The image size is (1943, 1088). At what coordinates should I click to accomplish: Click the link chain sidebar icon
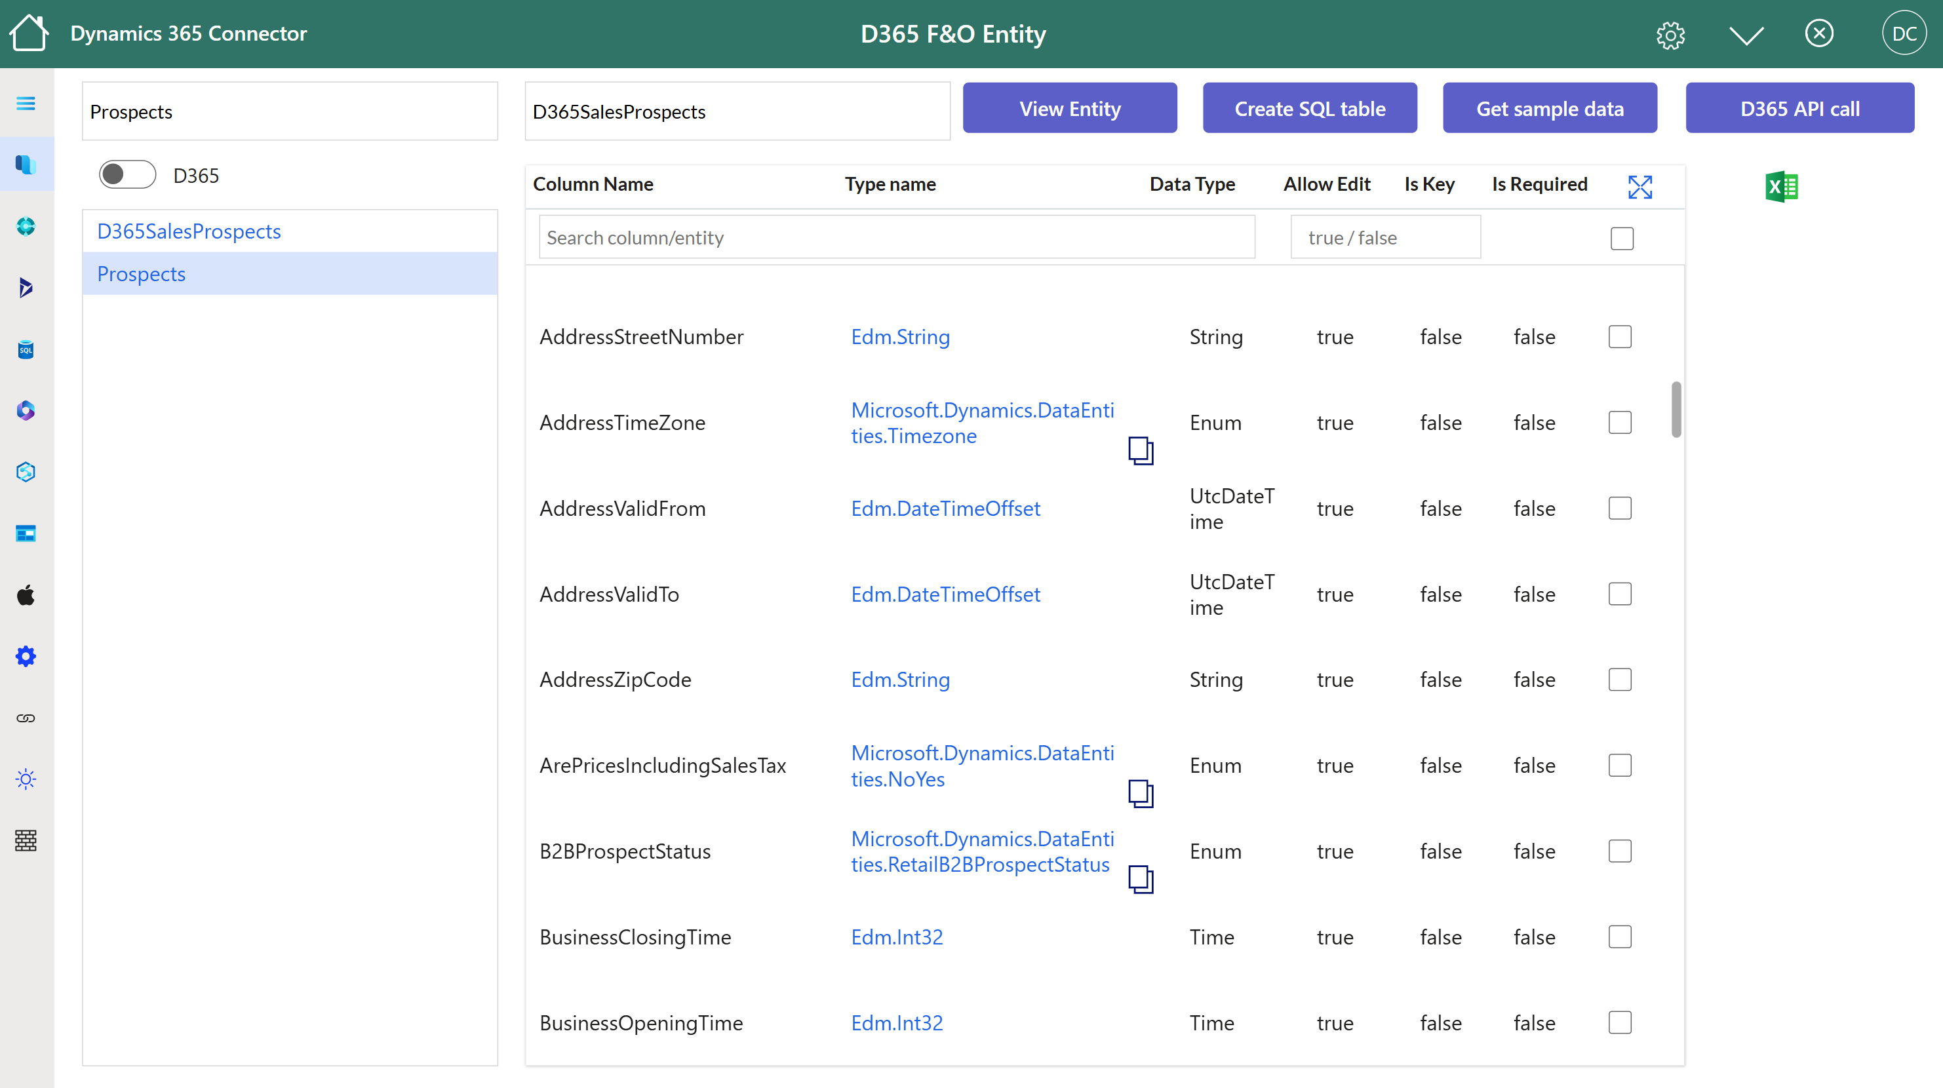26,718
